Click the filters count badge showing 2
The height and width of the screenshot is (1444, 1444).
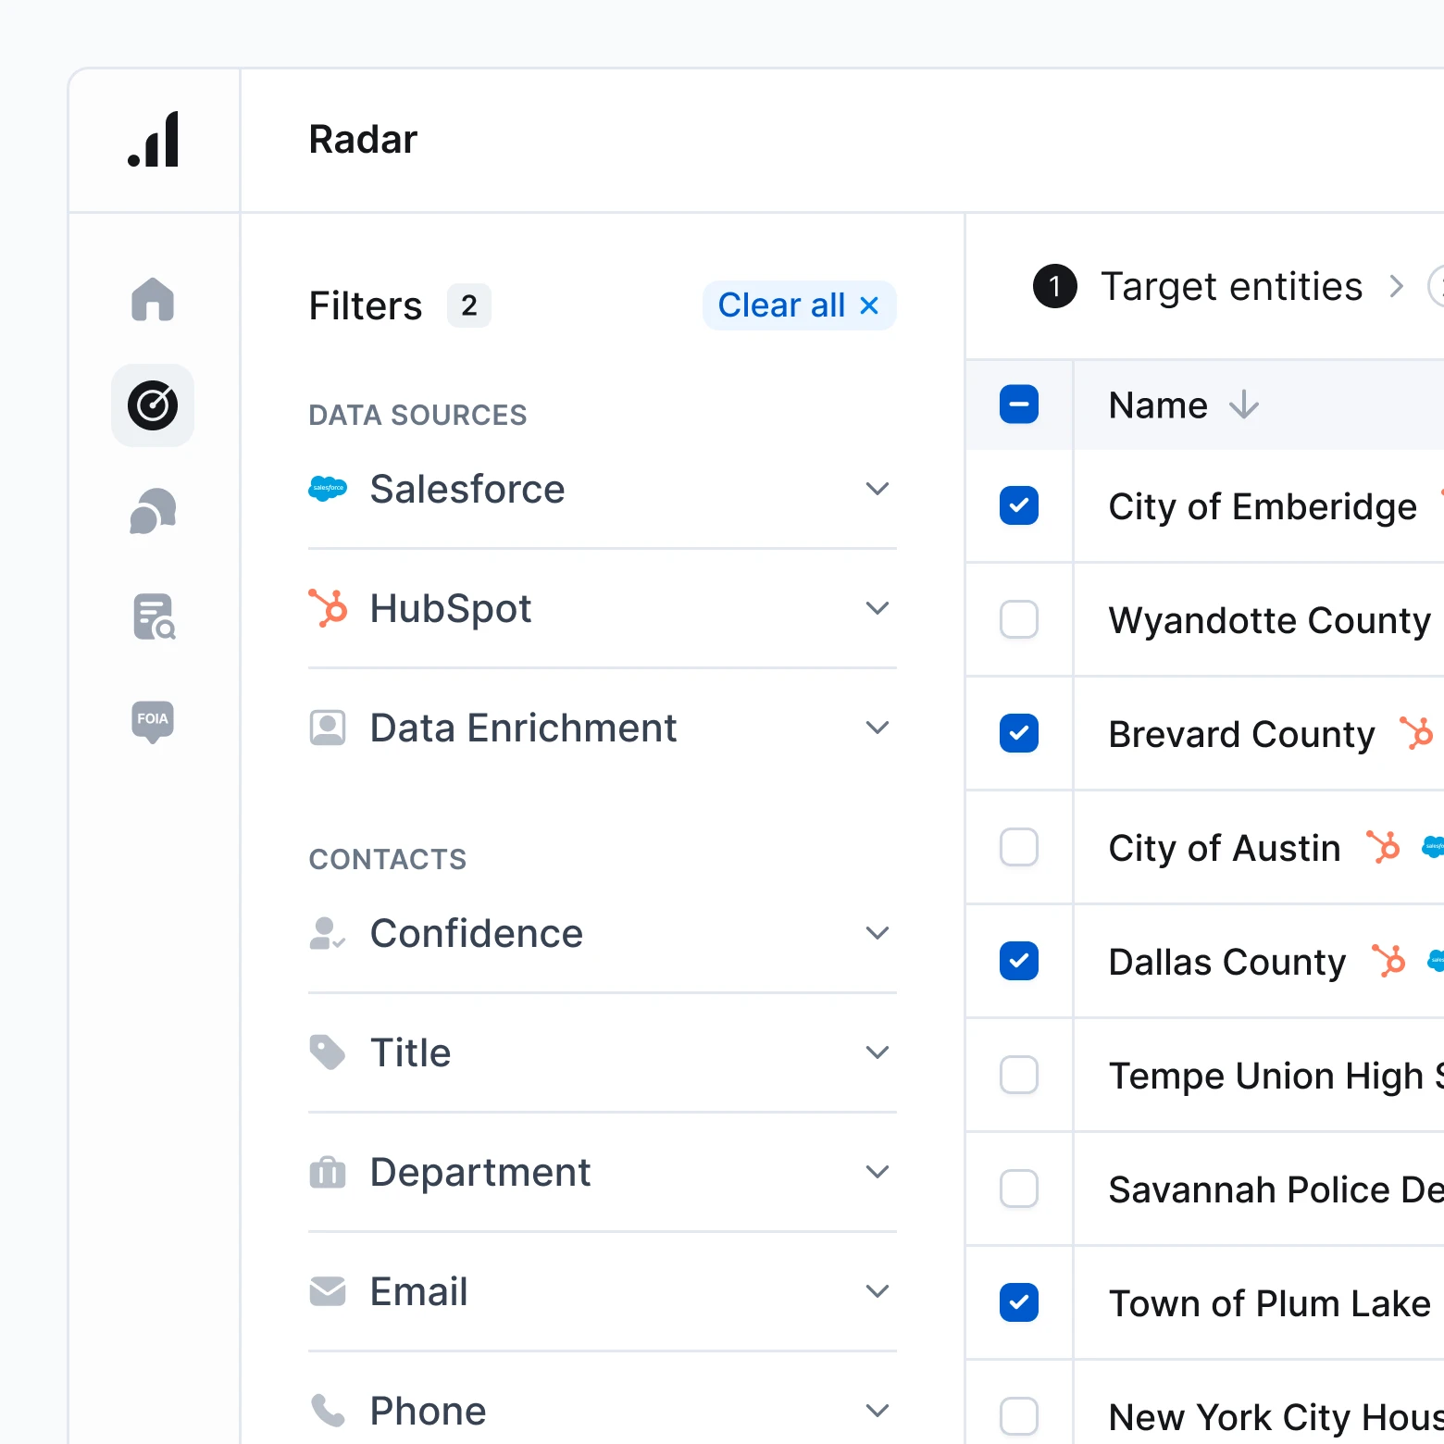469,305
